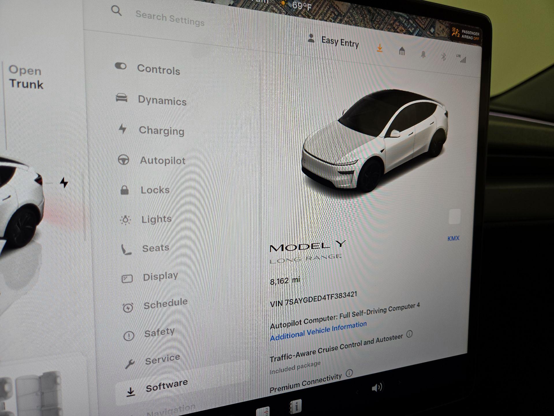This screenshot has width=554, height=416.
Task: Focus the Search Settings field
Action: [170, 18]
